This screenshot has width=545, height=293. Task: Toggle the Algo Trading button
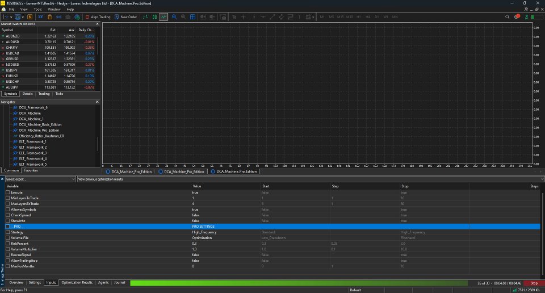98,16
